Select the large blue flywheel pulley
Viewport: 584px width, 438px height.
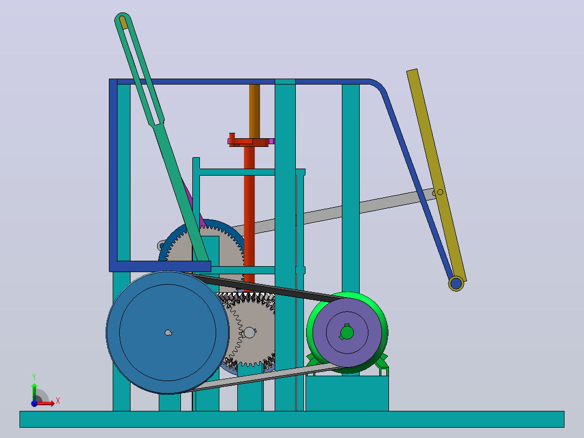167,332
